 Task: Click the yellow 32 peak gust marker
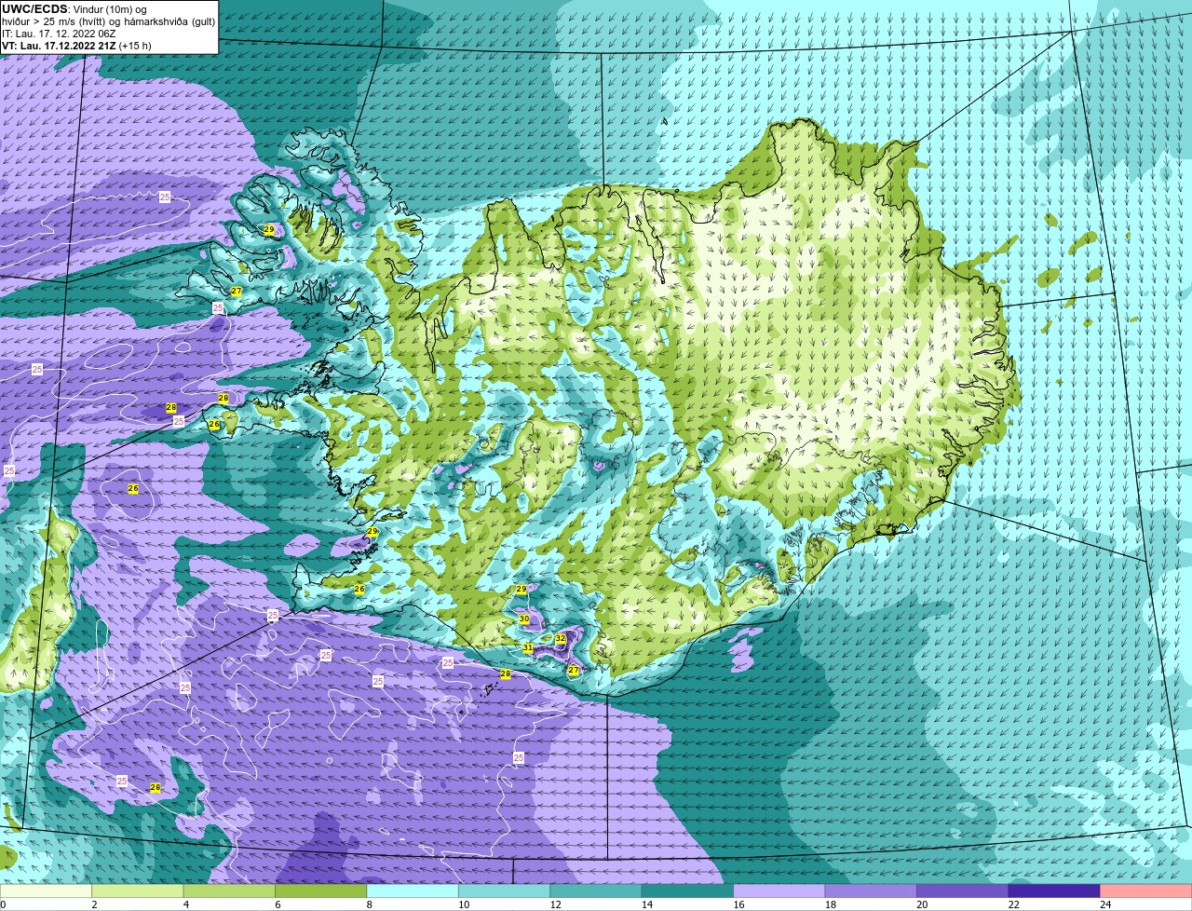click(561, 639)
